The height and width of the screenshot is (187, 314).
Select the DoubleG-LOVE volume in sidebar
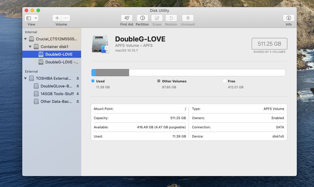pyautogui.click(x=59, y=54)
